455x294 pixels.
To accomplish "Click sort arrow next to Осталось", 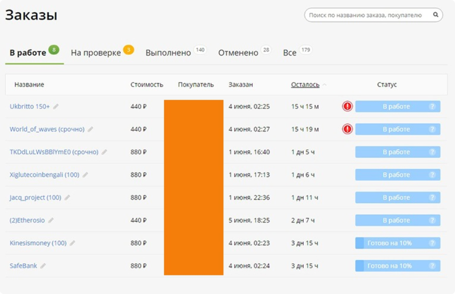I will [x=324, y=85].
